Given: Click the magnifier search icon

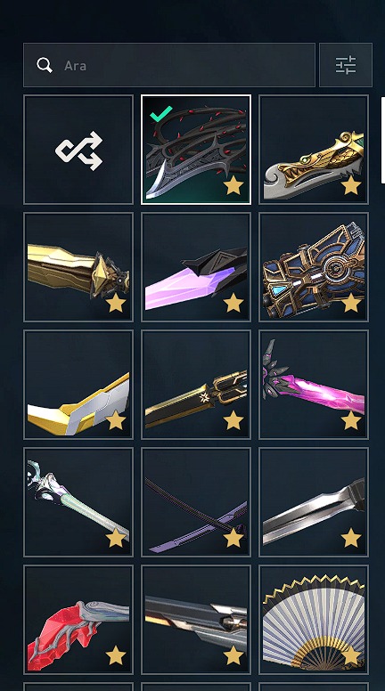Looking at the screenshot, I should [x=45, y=65].
